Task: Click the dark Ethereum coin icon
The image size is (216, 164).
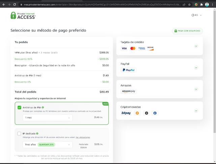Action: (x=146, y=113)
